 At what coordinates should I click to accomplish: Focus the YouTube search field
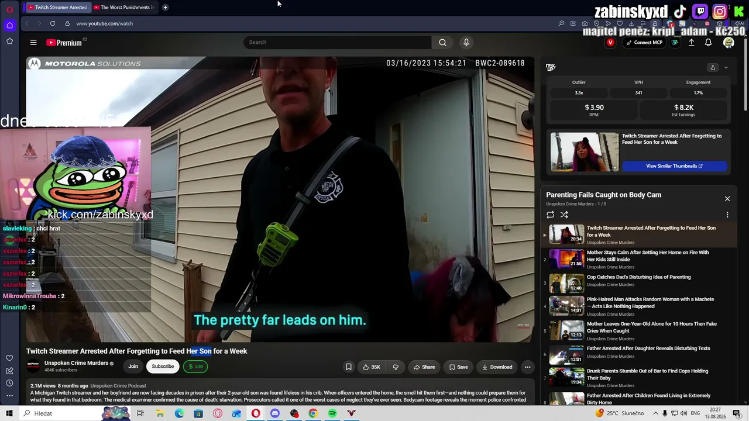pos(338,42)
